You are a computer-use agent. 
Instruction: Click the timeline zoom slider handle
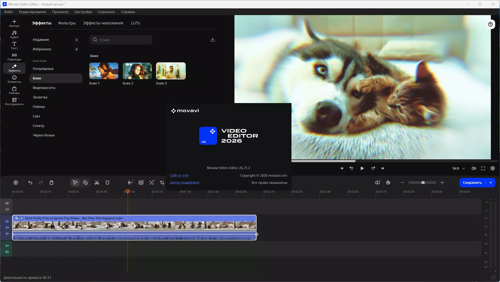click(423, 182)
